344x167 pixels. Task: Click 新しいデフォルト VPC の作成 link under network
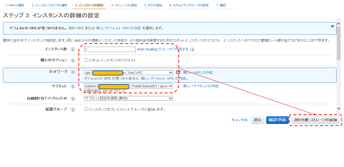pos(163,78)
